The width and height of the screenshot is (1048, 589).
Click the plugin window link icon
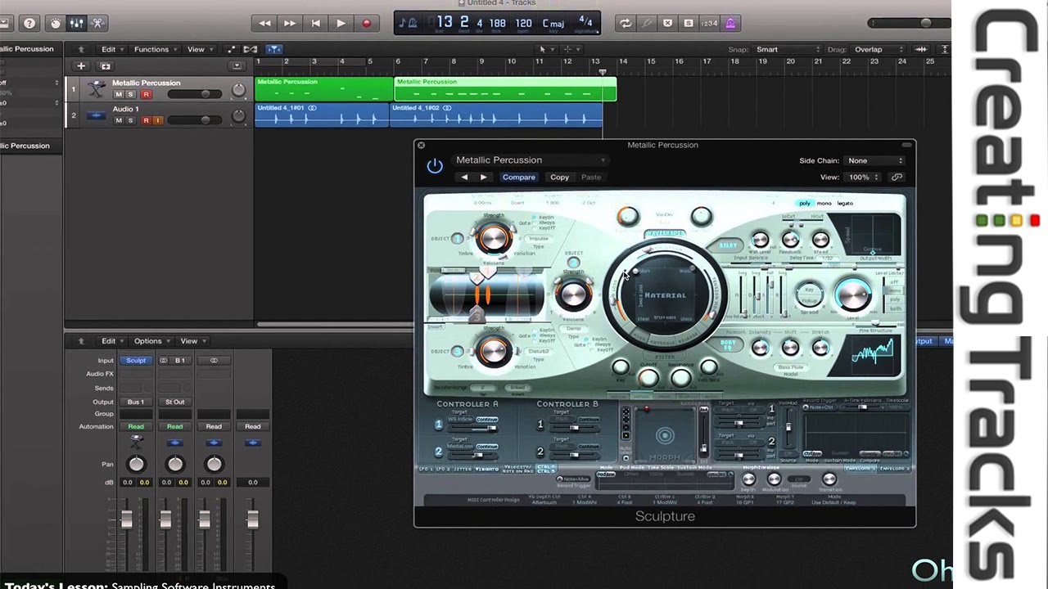click(897, 178)
